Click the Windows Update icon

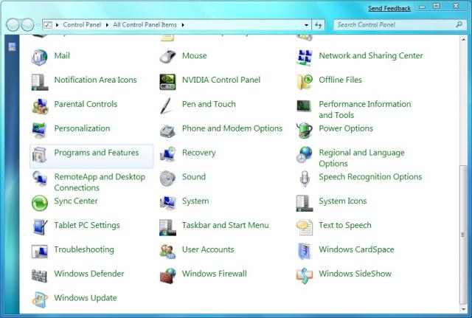click(x=39, y=300)
